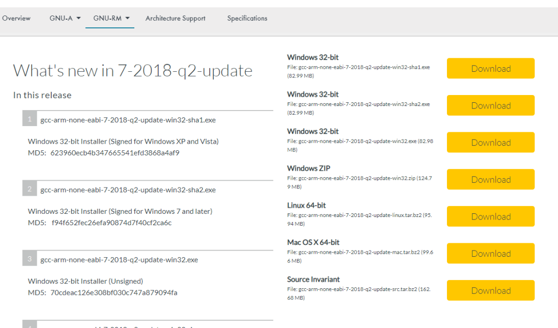Viewport: 558px width, 328px height.
Task: Click the Linux 64-bit title in downloads
Action: coord(306,205)
